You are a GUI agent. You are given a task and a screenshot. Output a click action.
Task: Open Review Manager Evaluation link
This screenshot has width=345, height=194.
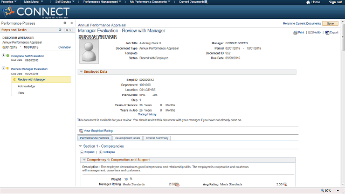click(29, 69)
